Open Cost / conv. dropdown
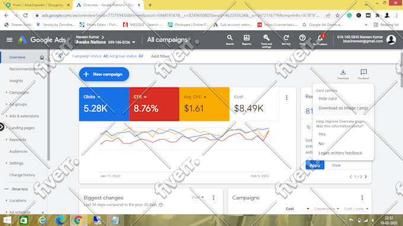Screen dimensions: 403x226 (x=356, y=209)
